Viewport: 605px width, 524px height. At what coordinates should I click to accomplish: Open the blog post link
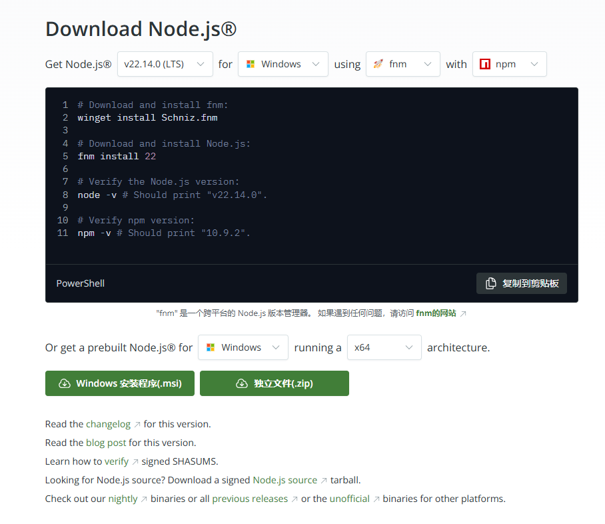(106, 443)
